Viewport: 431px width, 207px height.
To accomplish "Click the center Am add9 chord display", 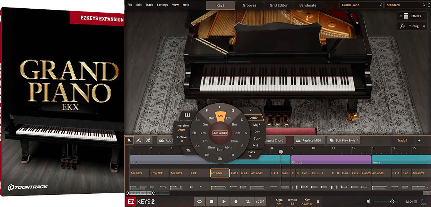I will click(220, 133).
